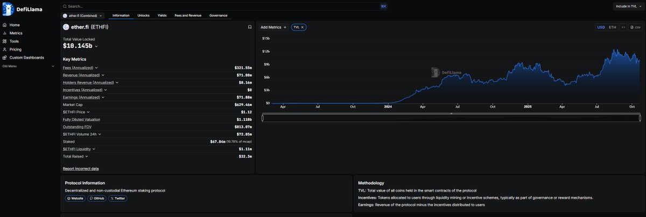Open the Include in TVL dropdown

pyautogui.click(x=628, y=6)
